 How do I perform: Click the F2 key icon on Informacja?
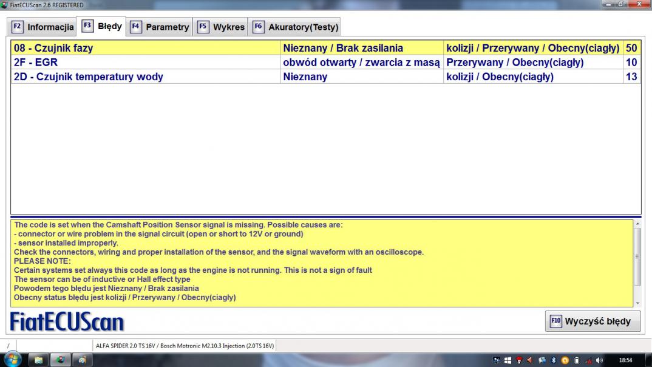(17, 27)
